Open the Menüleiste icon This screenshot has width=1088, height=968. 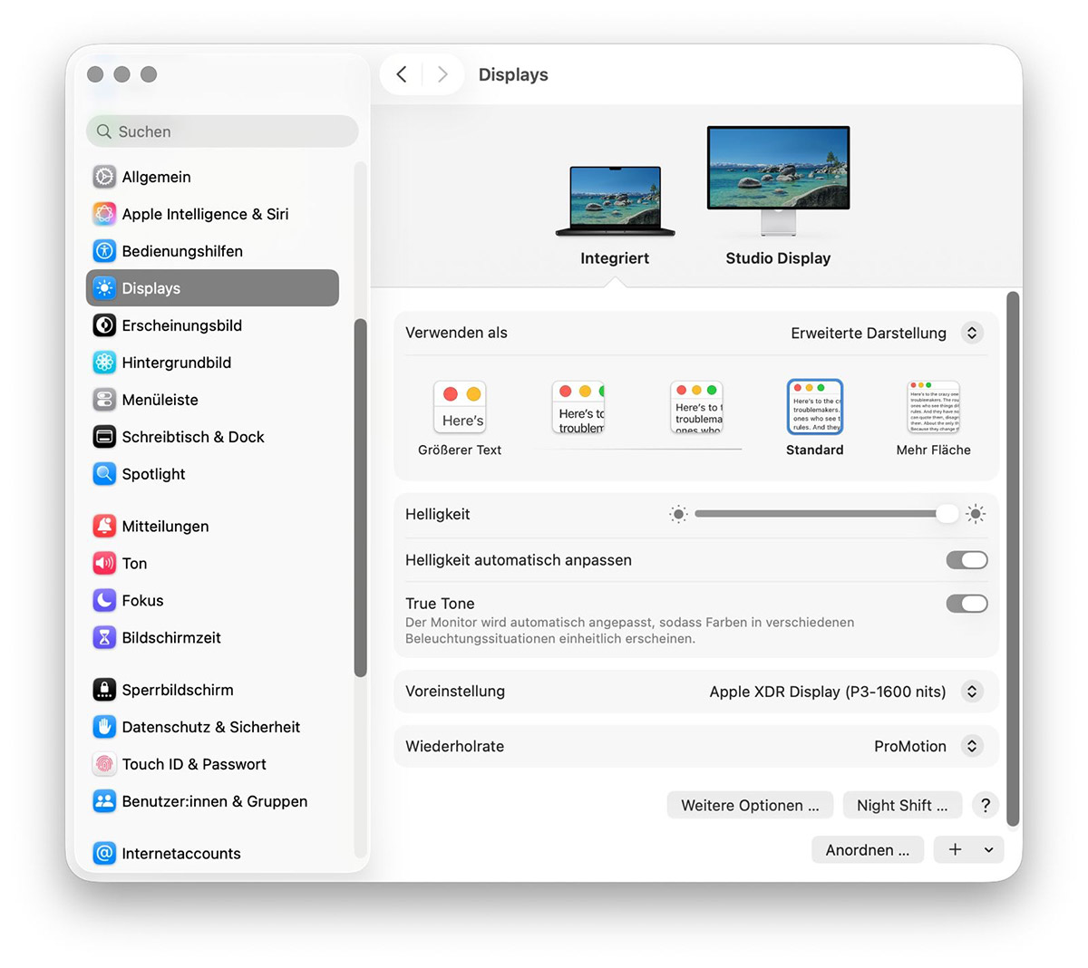click(104, 400)
